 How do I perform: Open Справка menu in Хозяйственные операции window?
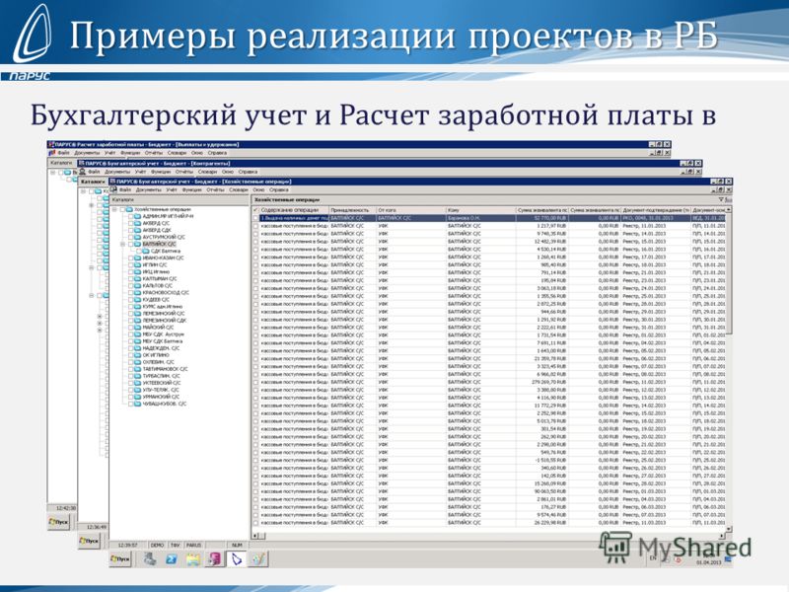pos(278,190)
